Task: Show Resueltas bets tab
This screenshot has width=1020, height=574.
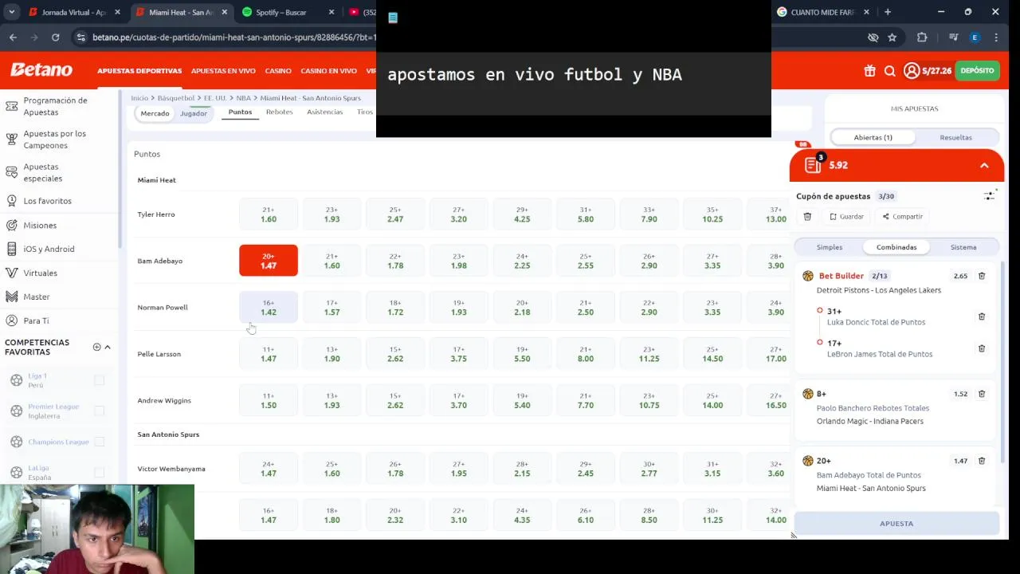Action: tap(955, 137)
